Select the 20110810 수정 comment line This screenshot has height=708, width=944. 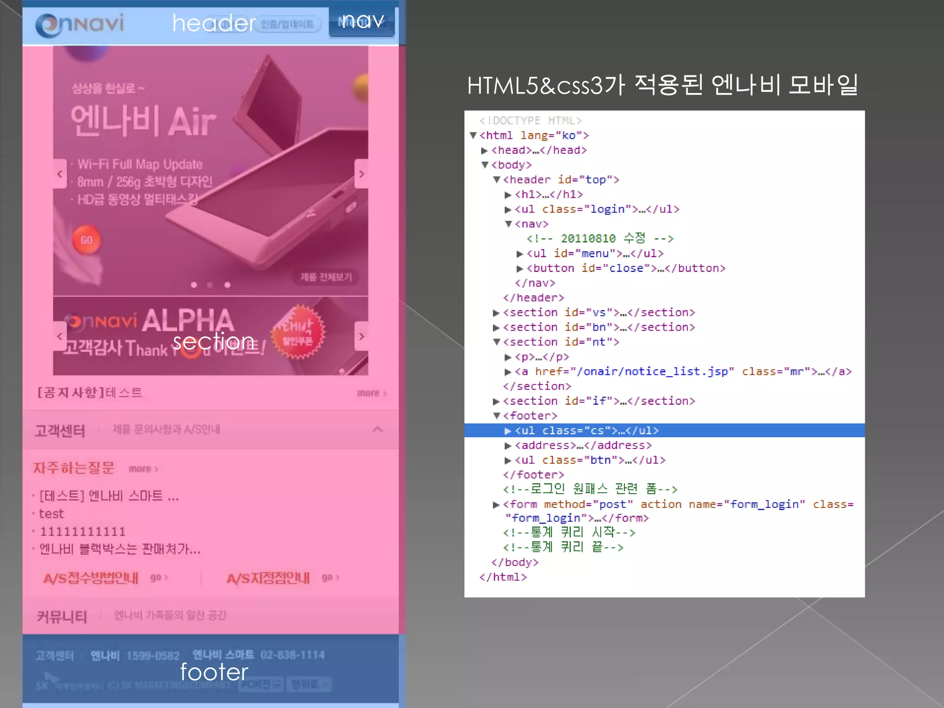coord(600,238)
